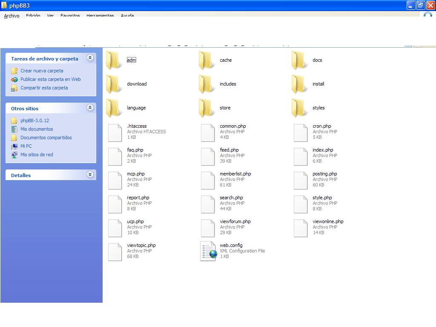This screenshot has width=436, height=327.
Task: Select the feed.php file icon
Action: (x=208, y=157)
